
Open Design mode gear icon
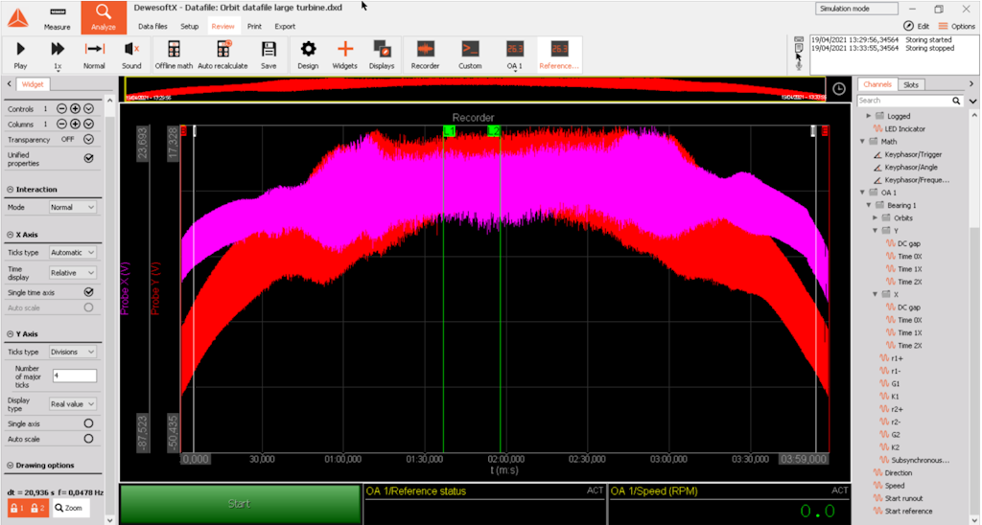pyautogui.click(x=308, y=55)
